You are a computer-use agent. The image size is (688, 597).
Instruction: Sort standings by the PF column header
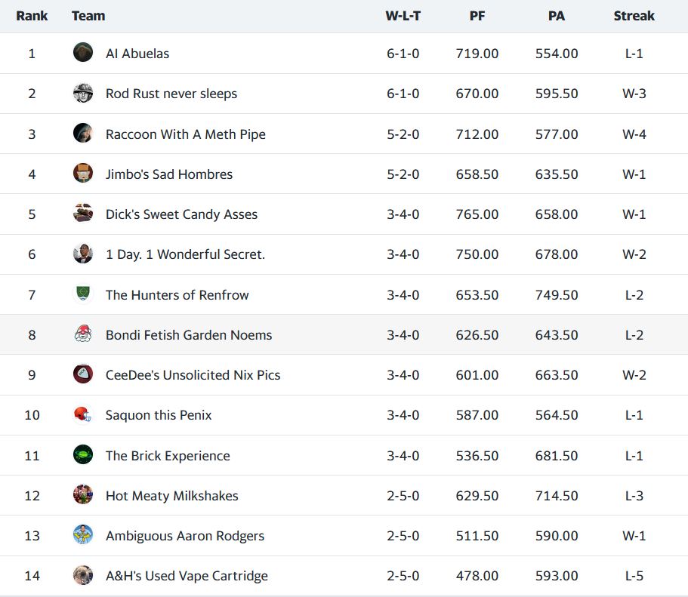[x=477, y=16]
